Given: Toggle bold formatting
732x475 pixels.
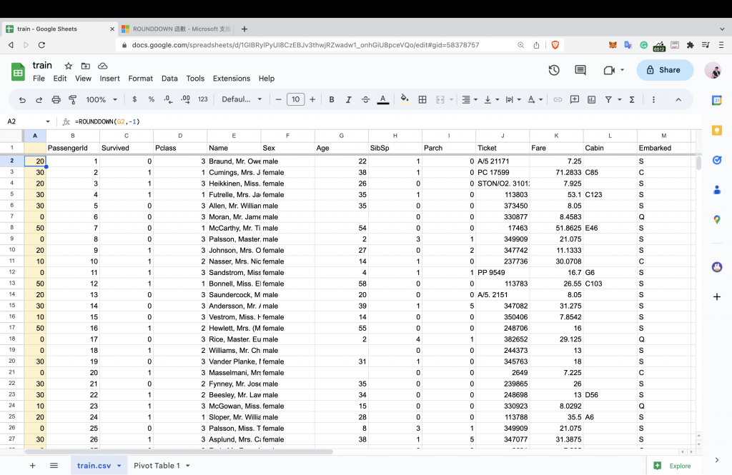Looking at the screenshot, I should [x=332, y=99].
